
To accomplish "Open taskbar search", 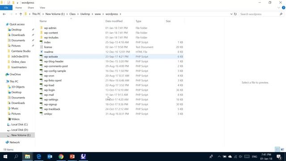I will coord(16,157).
